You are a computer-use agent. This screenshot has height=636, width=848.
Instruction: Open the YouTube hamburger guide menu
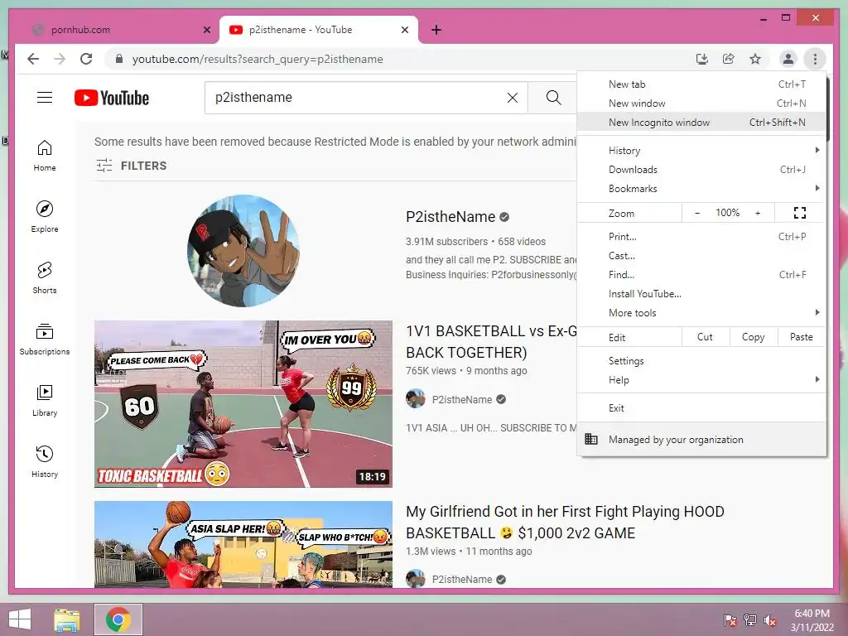click(45, 98)
